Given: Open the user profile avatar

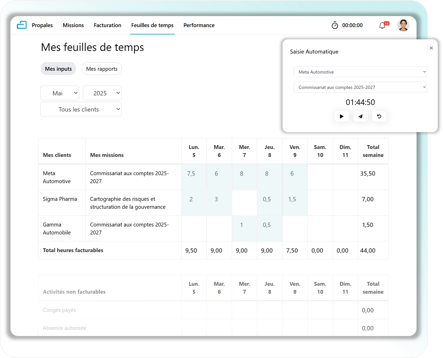Looking at the screenshot, I should pos(403,25).
